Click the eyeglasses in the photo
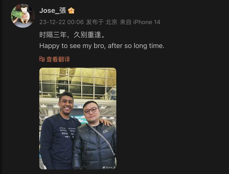The image size is (229, 174). [x=91, y=110]
